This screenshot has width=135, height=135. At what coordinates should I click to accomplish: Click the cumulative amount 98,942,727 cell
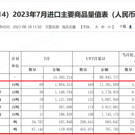tap(106, 77)
